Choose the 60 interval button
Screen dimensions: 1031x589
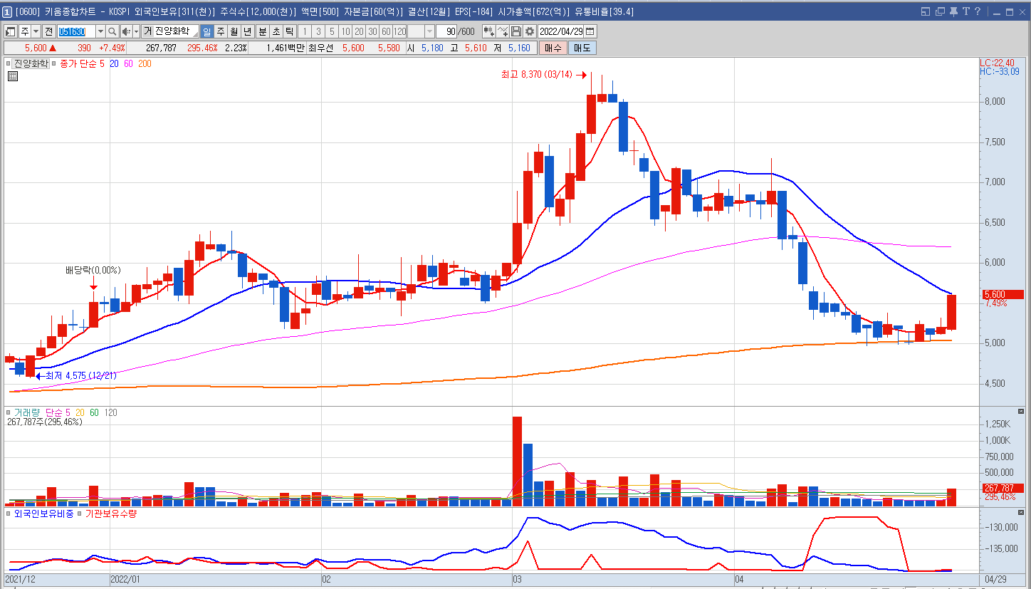[386, 31]
